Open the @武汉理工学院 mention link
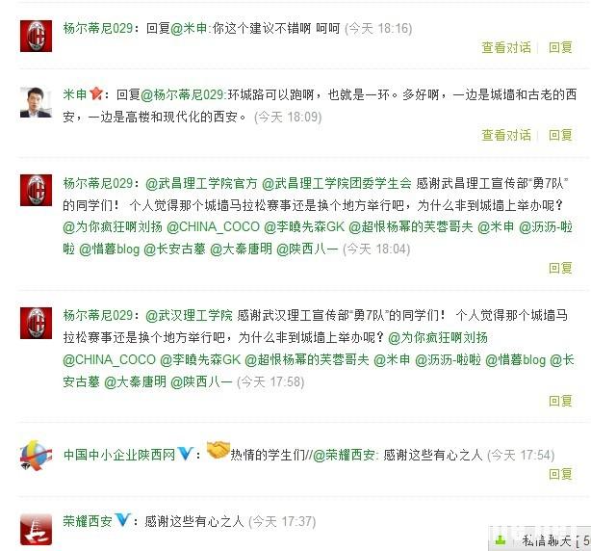The width and height of the screenshot is (591, 551). pos(190,315)
